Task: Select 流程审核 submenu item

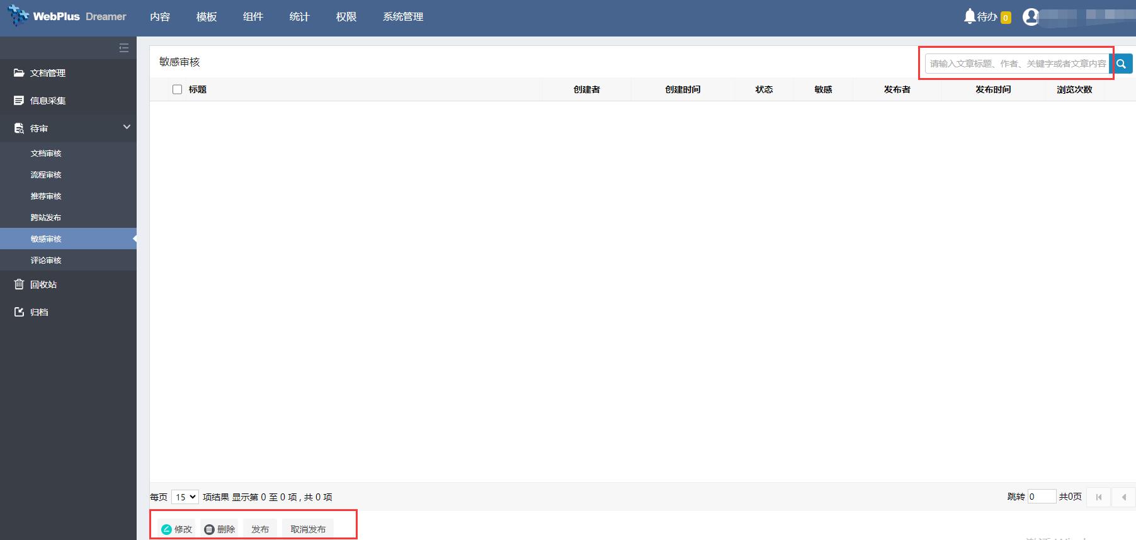Action: (68, 175)
